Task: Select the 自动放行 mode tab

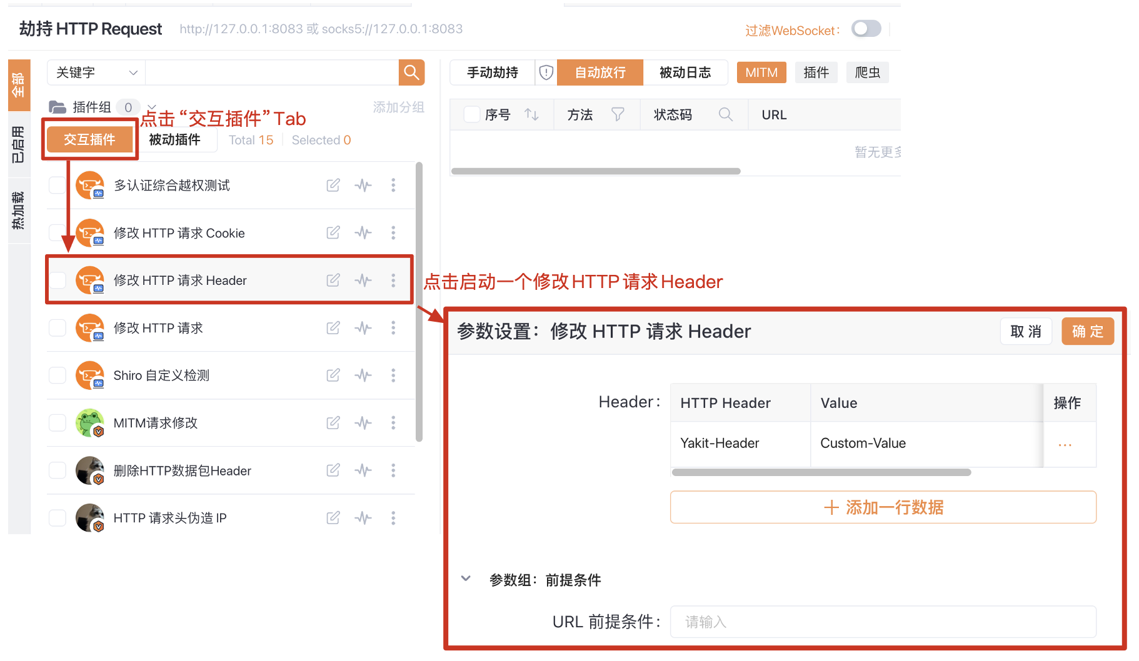Action: tap(600, 72)
